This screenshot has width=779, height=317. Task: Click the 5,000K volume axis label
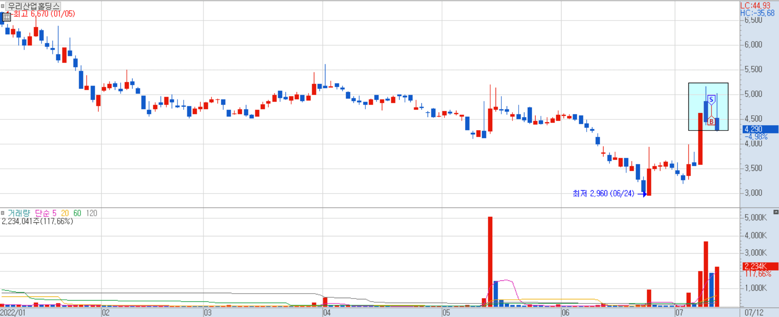[x=756, y=217]
